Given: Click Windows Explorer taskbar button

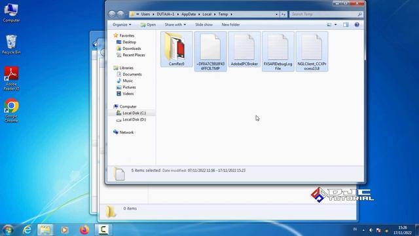Looking at the screenshot, I should coord(45,230).
